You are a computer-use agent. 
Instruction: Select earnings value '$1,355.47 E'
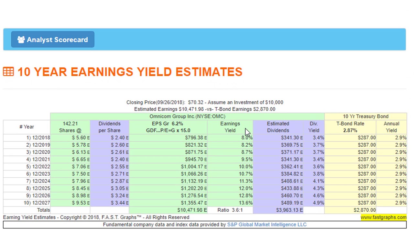(194, 203)
